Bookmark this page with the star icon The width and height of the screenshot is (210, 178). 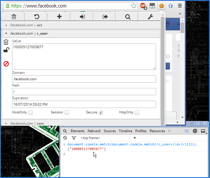pyautogui.click(x=134, y=6)
